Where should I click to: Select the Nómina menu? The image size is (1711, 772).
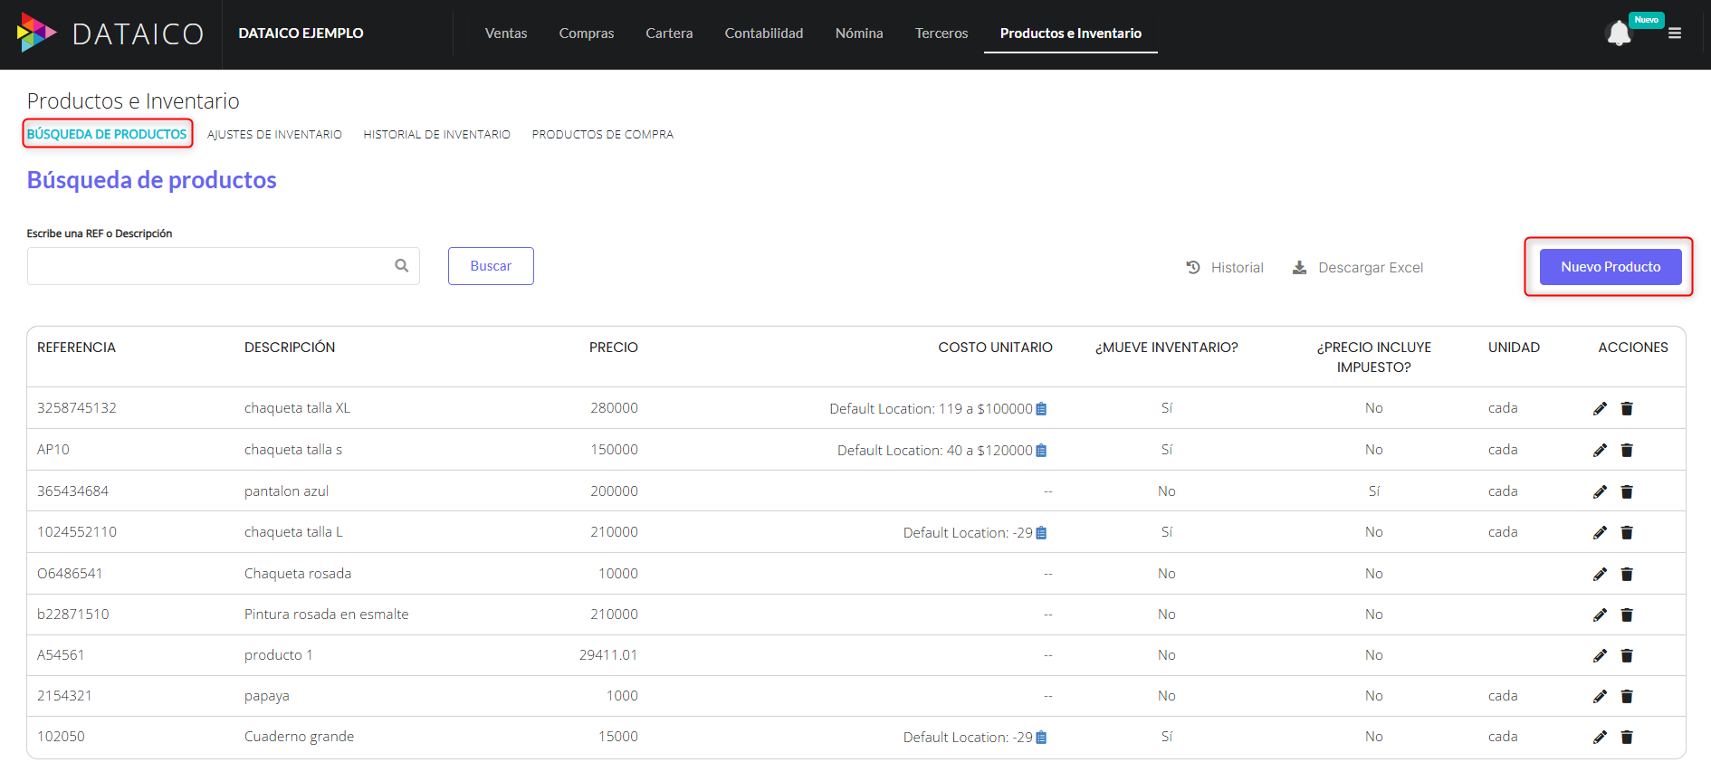coord(859,33)
